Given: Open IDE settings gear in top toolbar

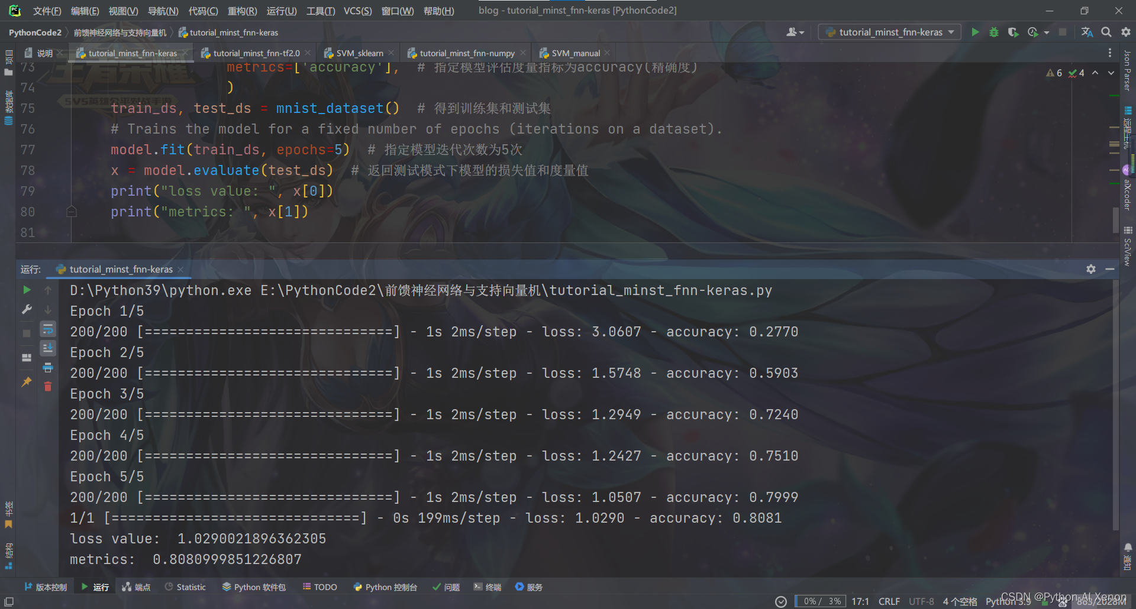Looking at the screenshot, I should 1126,32.
